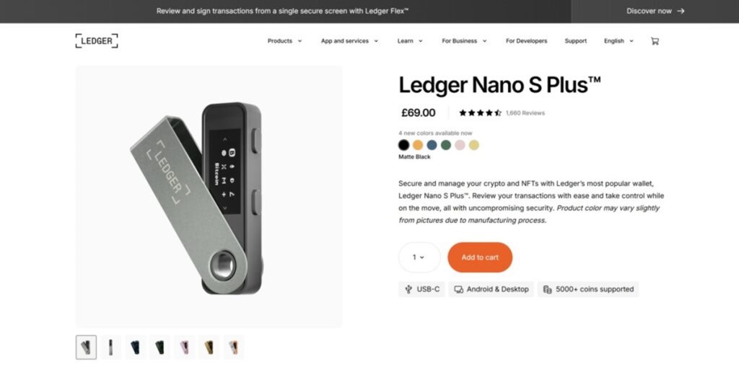The width and height of the screenshot is (739, 390).
Task: Click the Discover now arrow icon
Action: point(681,11)
